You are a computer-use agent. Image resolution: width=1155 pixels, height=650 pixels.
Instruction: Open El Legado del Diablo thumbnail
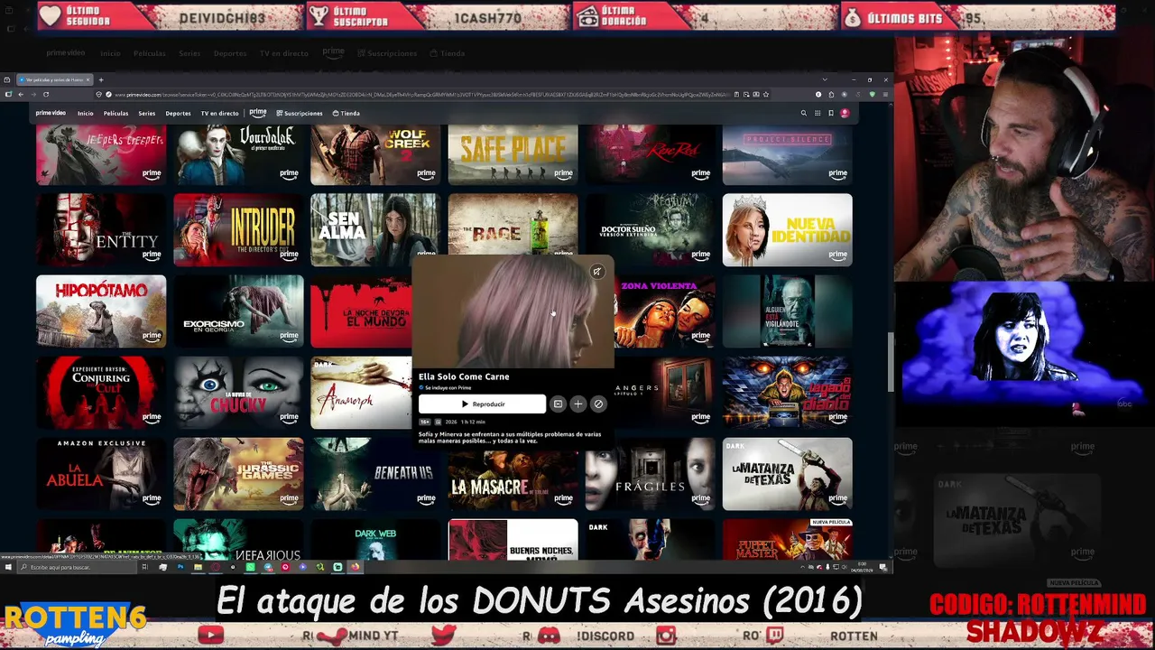point(787,393)
